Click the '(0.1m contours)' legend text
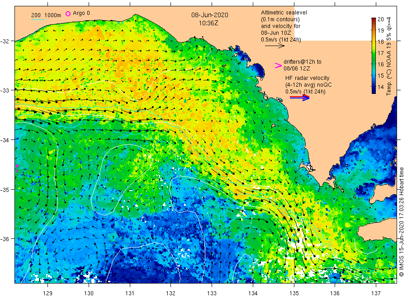The image size is (407, 298). point(280,19)
